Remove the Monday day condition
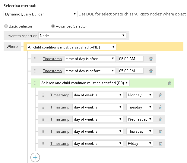 (x=160, y=95)
